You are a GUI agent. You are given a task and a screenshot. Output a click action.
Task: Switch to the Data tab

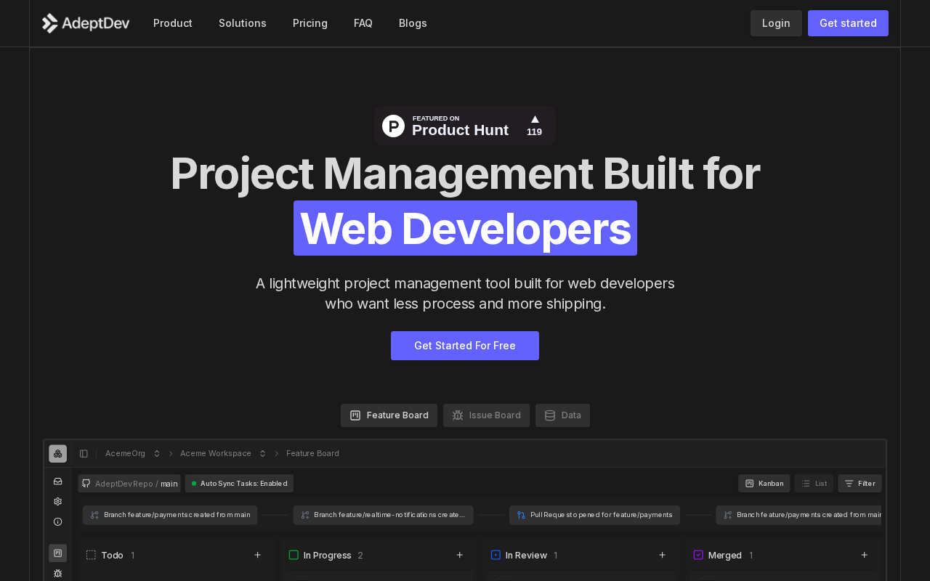click(562, 415)
